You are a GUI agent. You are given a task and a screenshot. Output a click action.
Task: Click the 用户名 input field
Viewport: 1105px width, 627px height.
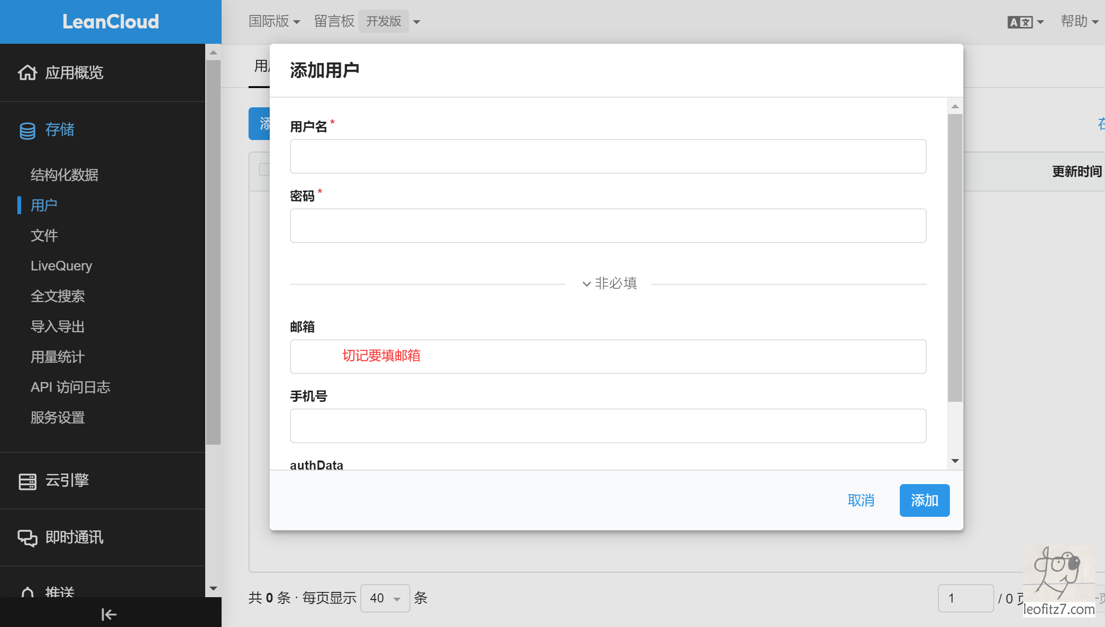pos(608,156)
